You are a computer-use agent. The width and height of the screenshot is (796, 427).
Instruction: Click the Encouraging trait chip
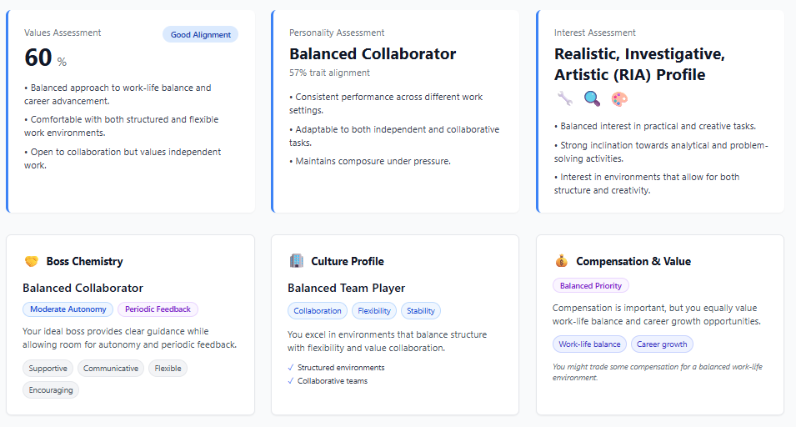[51, 389]
